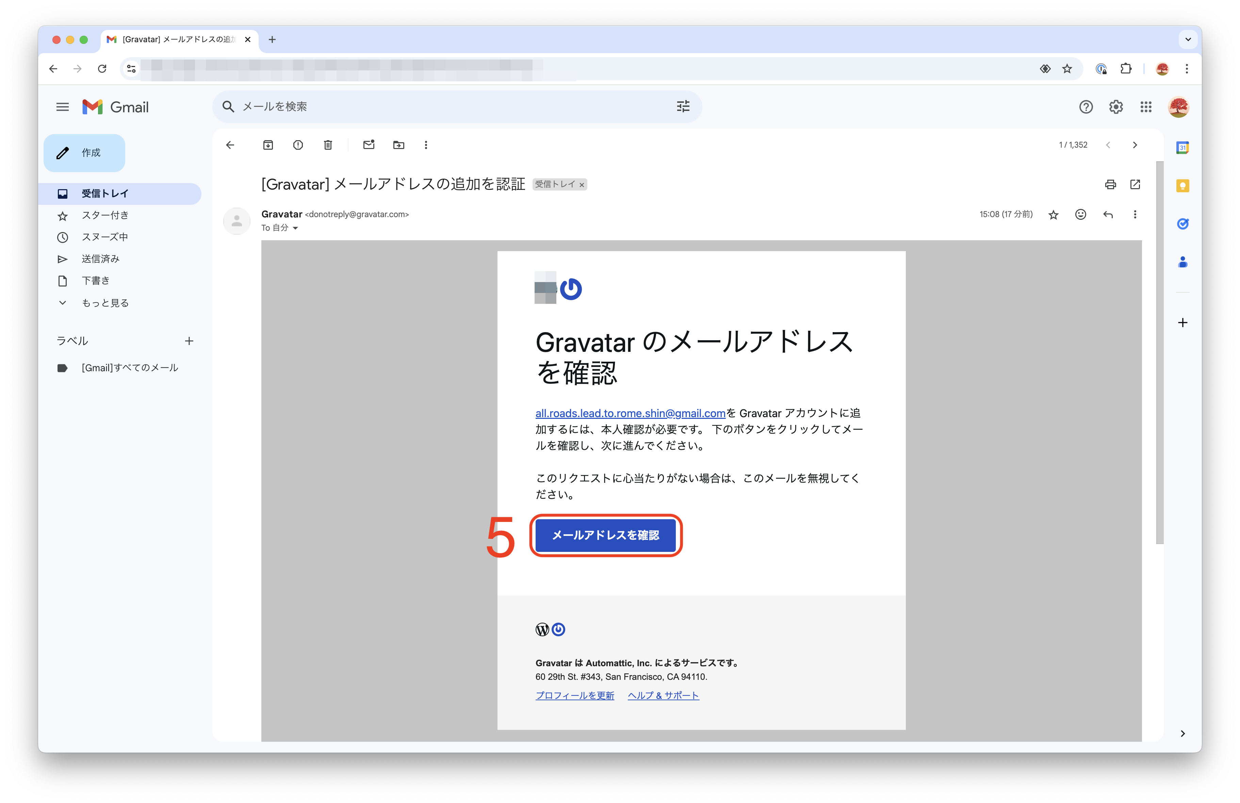Open プロフィールを更新 link
This screenshot has height=803, width=1240.
[575, 696]
